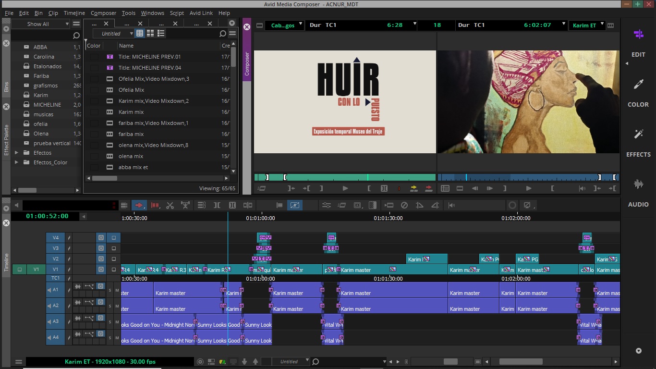Image resolution: width=656 pixels, height=369 pixels.
Task: Switch bin to frame view icon
Action: coord(150,33)
